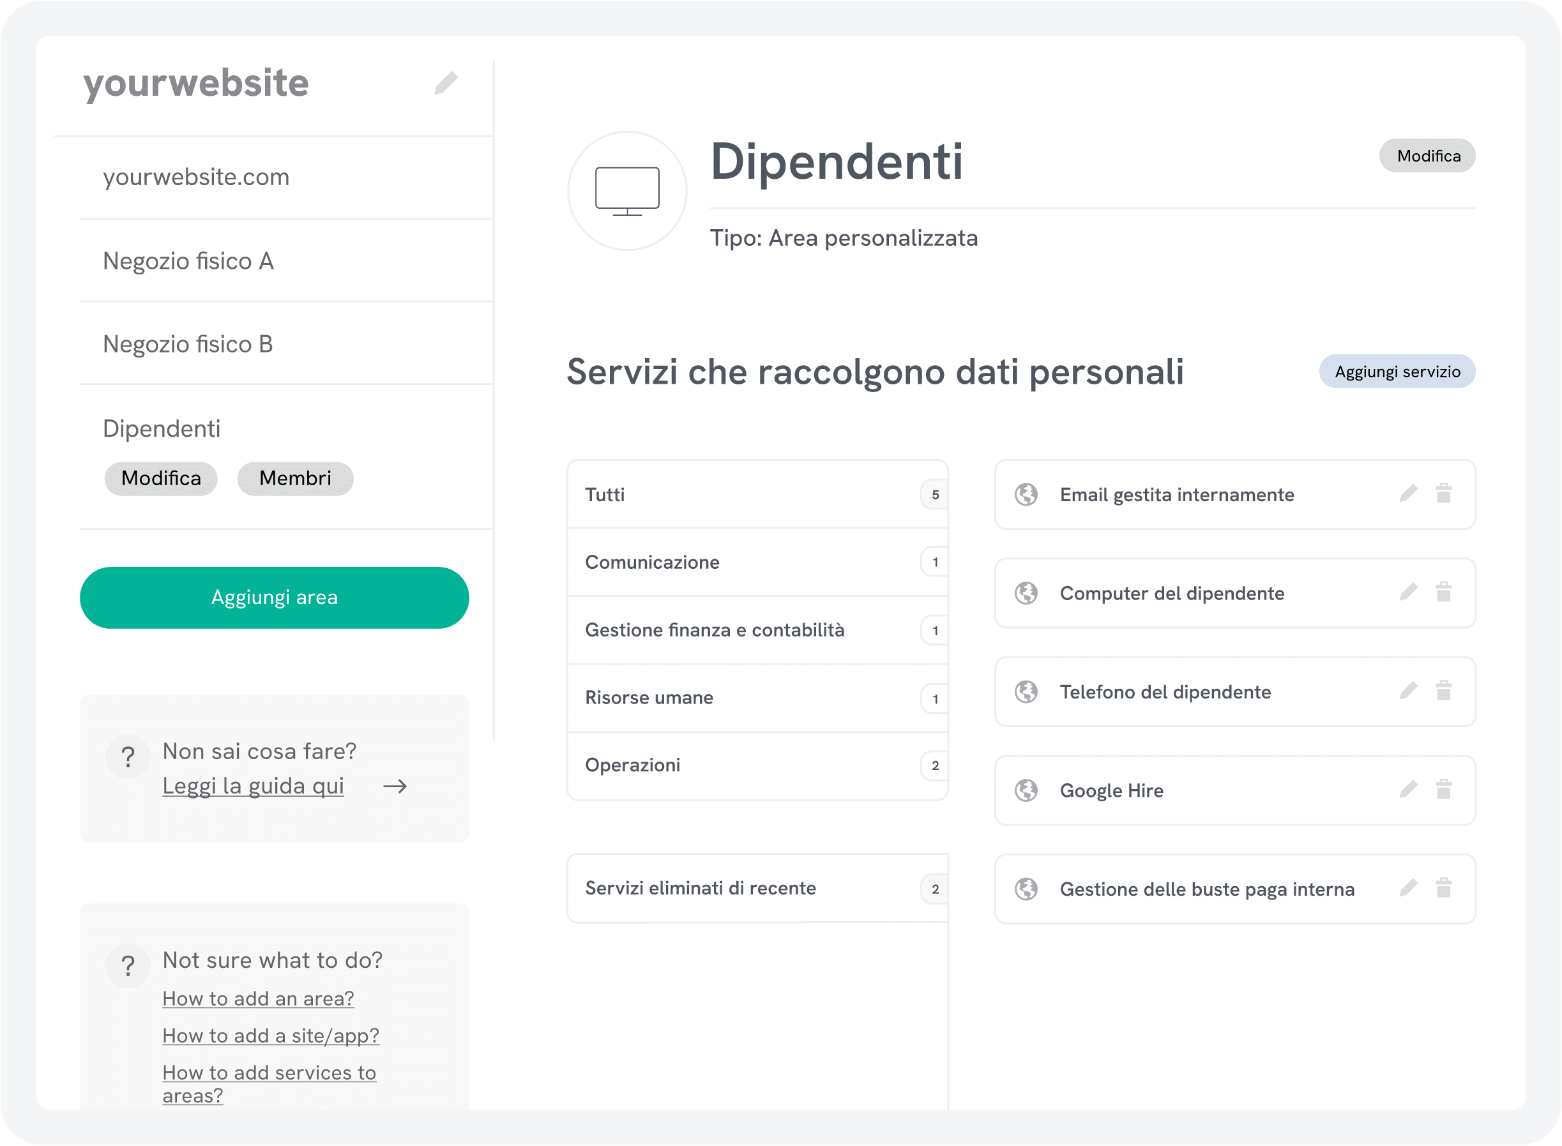
Task: Delete the Email gestita internamente service
Action: [1443, 494]
